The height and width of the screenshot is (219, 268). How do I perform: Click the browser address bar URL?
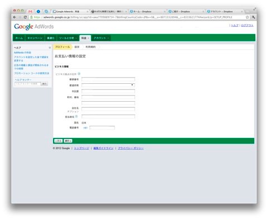click(x=133, y=17)
